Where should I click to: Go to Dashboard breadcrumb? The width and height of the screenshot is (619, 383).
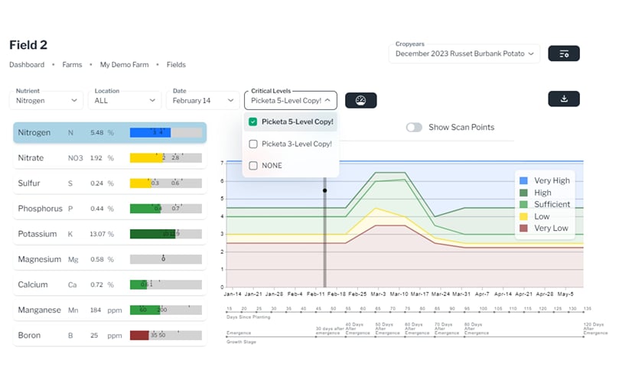pos(27,65)
